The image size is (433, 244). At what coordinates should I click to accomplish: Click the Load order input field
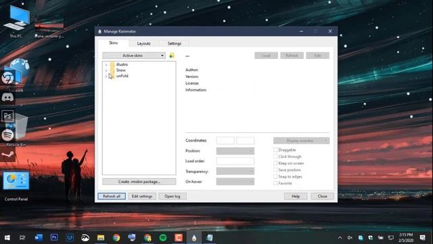coord(235,161)
